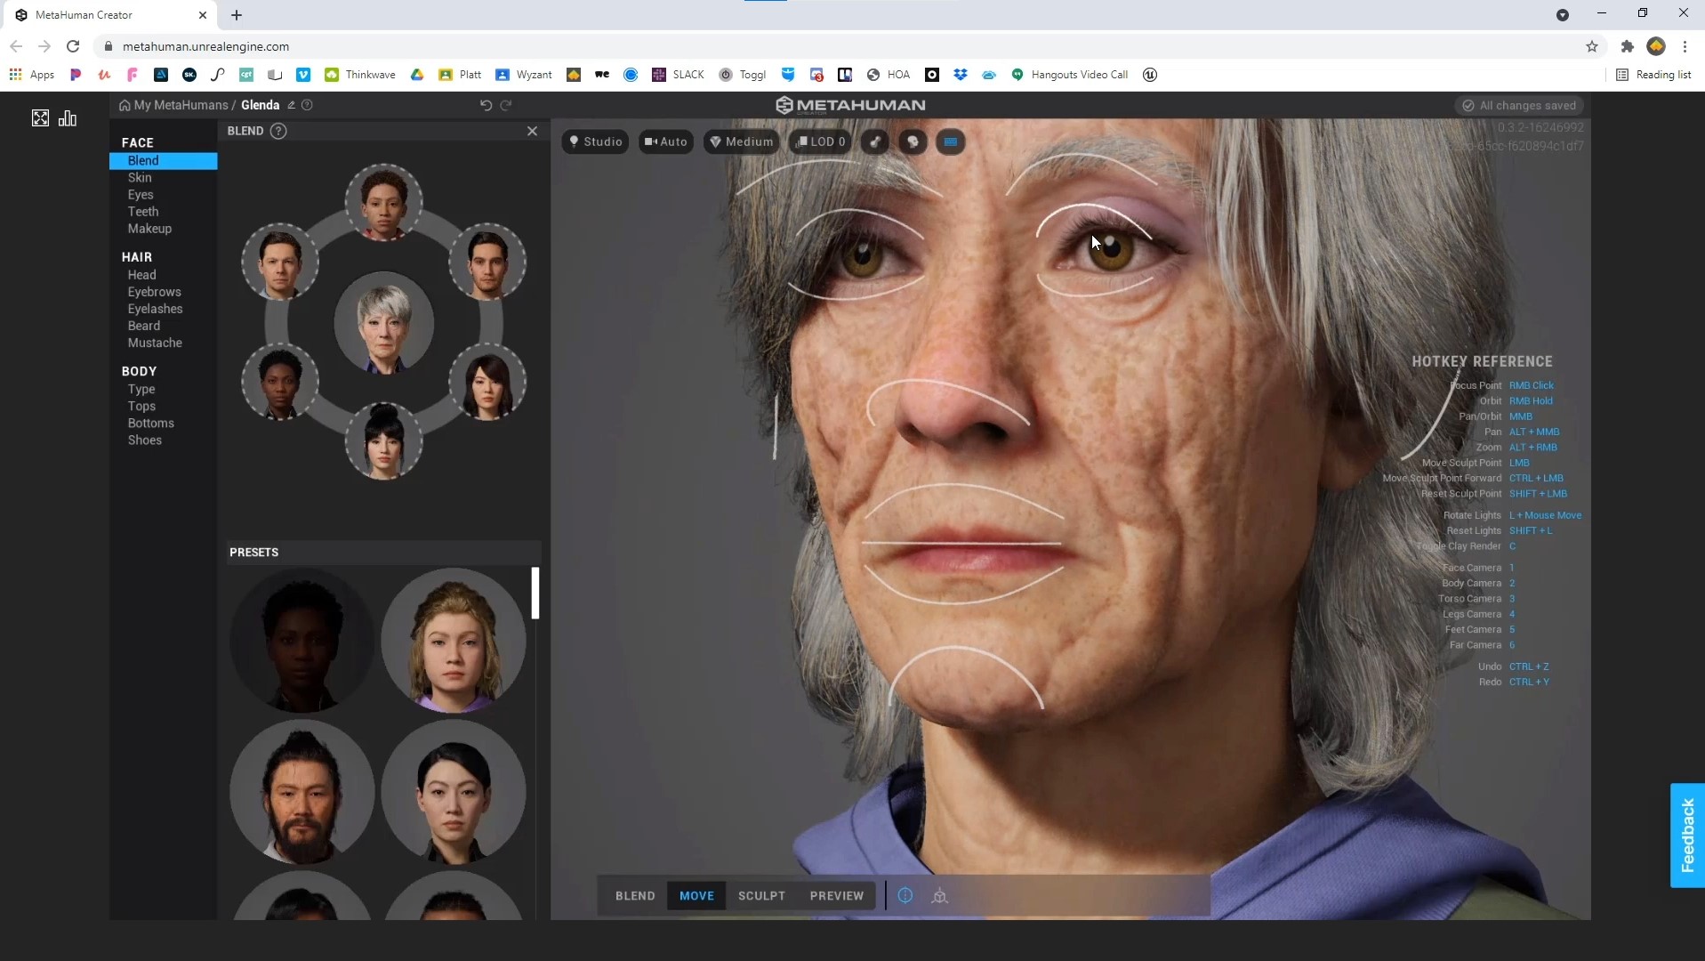Open Tops settings

pos(141,406)
